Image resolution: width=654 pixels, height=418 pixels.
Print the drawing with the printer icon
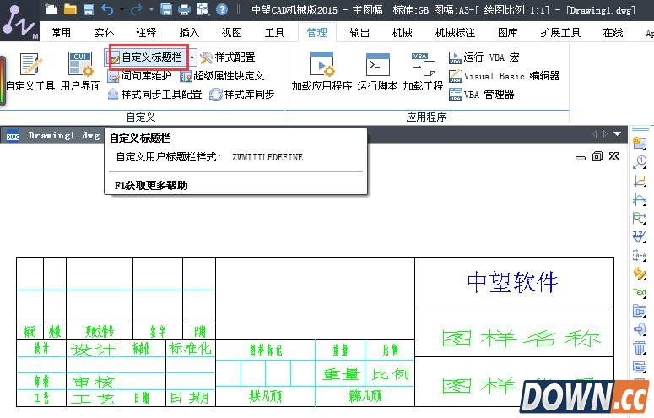184,9
